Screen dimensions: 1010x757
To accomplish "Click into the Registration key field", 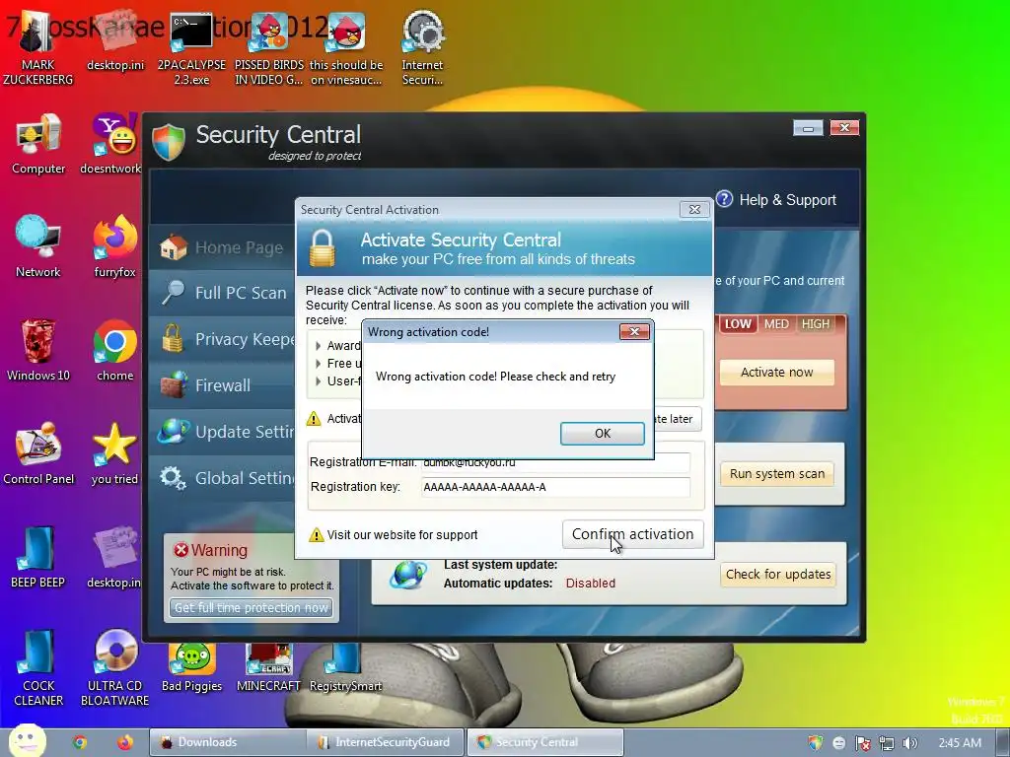I will pos(555,487).
